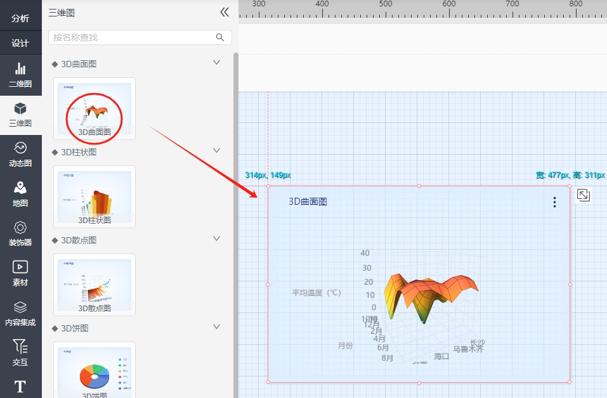Open the 素材 media panel
Screen dimensions: 607x398
click(20, 273)
